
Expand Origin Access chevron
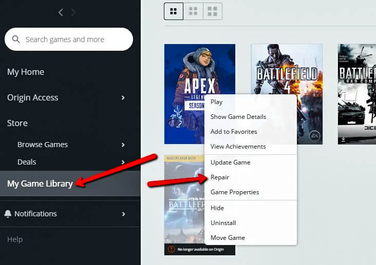123,98
